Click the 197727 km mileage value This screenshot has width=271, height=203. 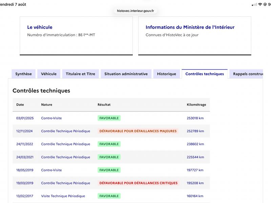tap(195, 170)
